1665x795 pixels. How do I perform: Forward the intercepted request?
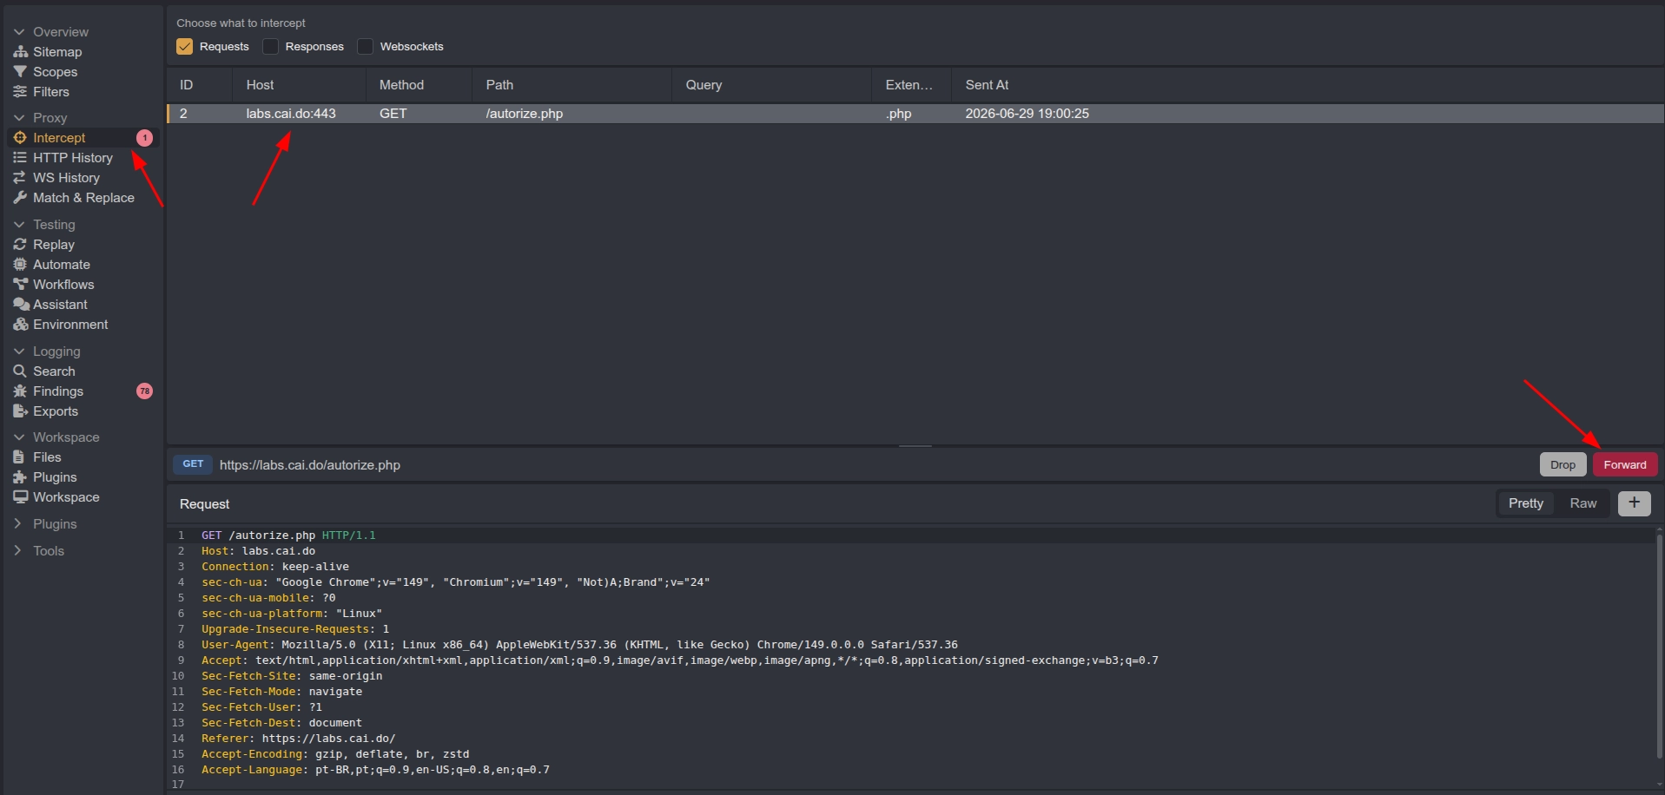1625,465
